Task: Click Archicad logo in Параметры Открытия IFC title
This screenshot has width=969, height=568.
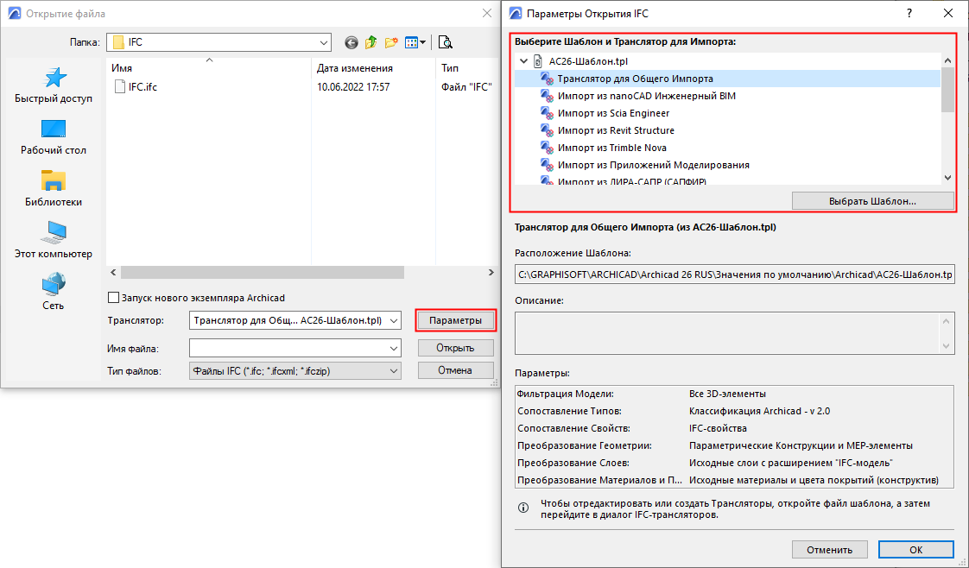Action: click(x=515, y=14)
